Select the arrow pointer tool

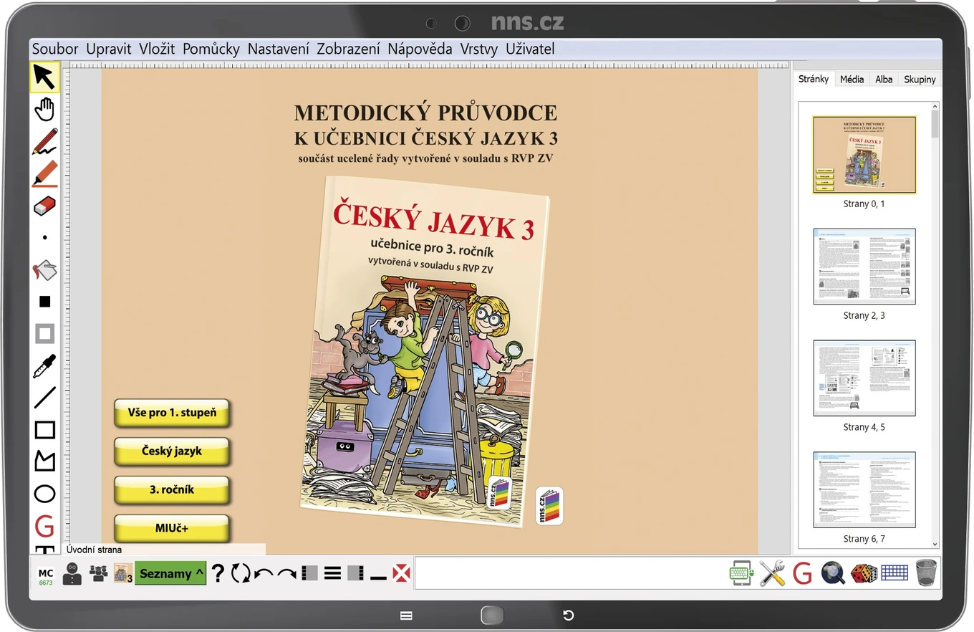(44, 77)
